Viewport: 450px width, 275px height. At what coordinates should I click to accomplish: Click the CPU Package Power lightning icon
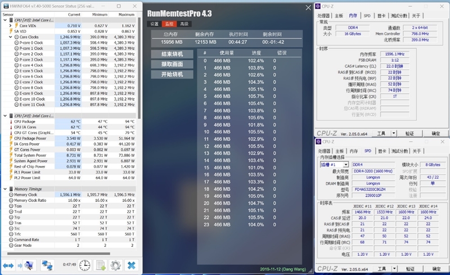(11, 138)
